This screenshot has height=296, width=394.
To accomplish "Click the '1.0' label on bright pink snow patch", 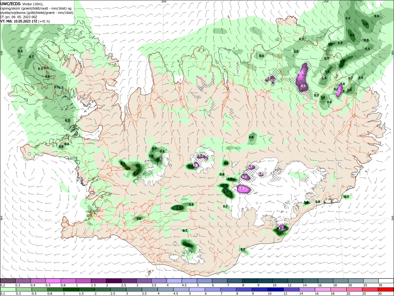I will [242, 189].
